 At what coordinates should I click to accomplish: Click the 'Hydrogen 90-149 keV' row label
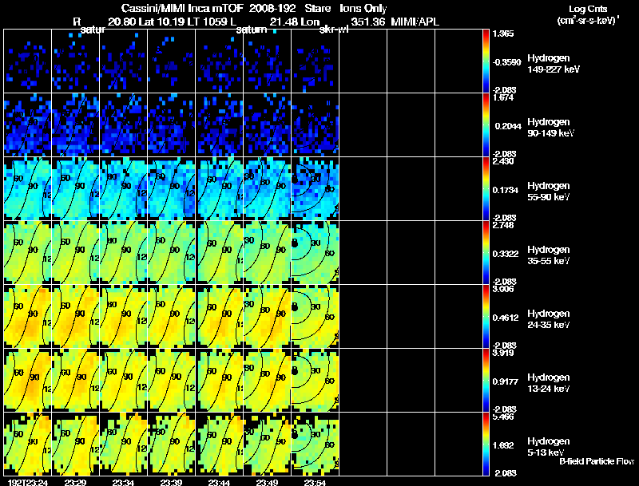click(550, 128)
